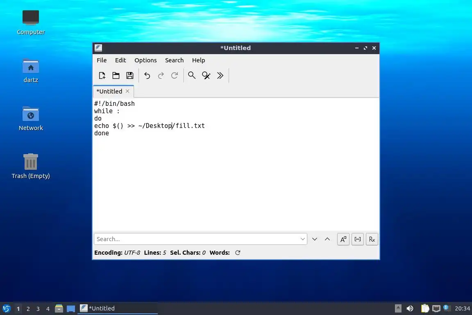472x315 pixels.
Task: Find previous match with up arrow
Action: click(x=327, y=239)
